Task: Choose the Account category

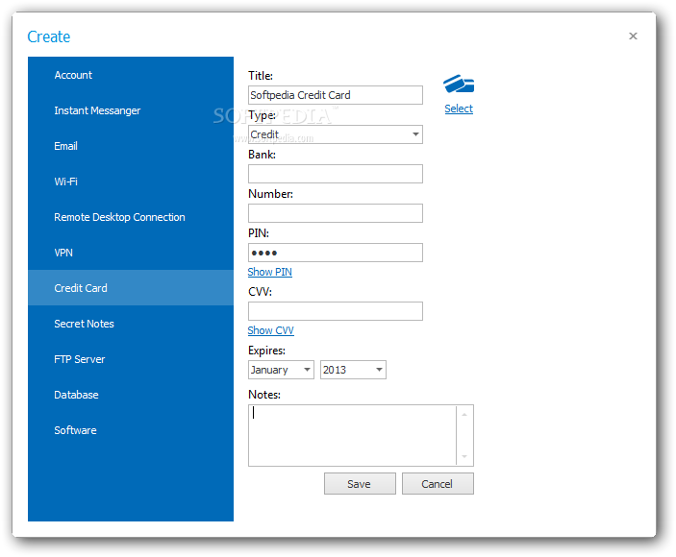Action: click(131, 75)
